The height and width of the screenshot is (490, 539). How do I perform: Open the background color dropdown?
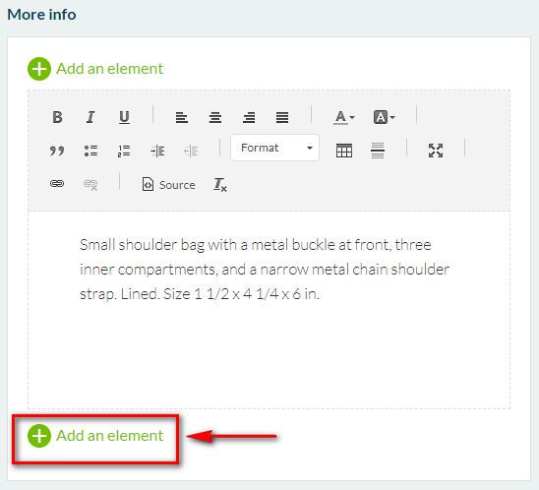click(x=384, y=117)
